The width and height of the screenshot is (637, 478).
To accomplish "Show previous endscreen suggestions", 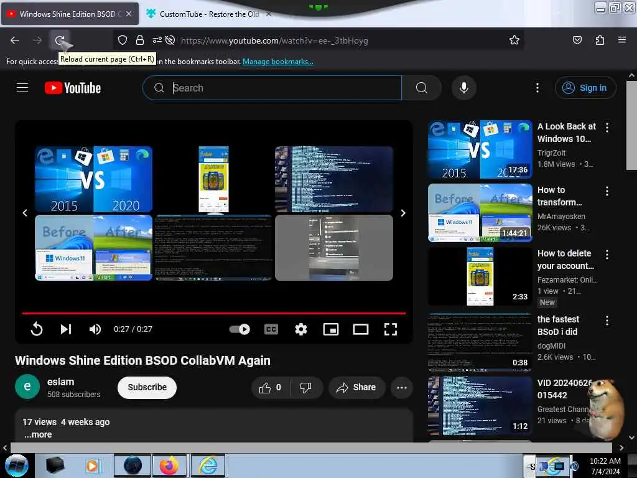I will click(x=25, y=213).
